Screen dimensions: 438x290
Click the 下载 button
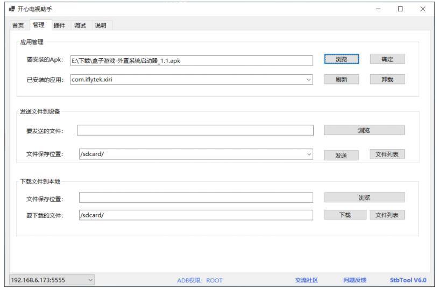click(x=345, y=215)
